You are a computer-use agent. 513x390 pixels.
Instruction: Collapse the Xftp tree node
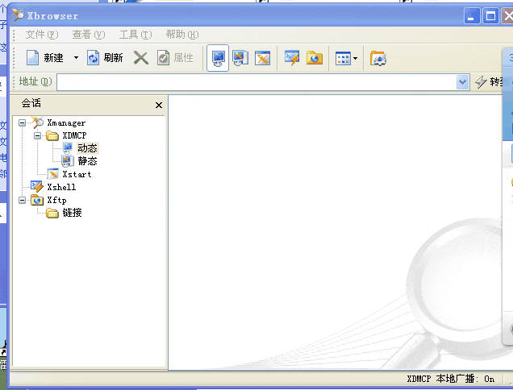(23, 200)
